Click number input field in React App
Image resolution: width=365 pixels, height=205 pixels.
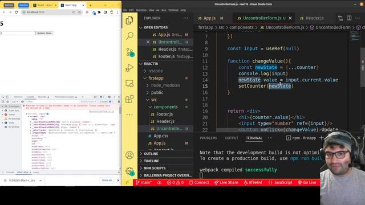tap(18, 33)
